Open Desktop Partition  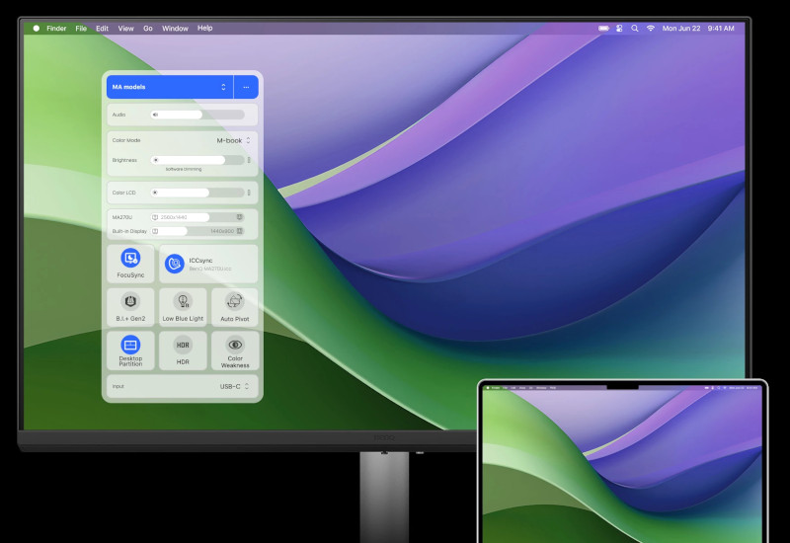(x=130, y=346)
